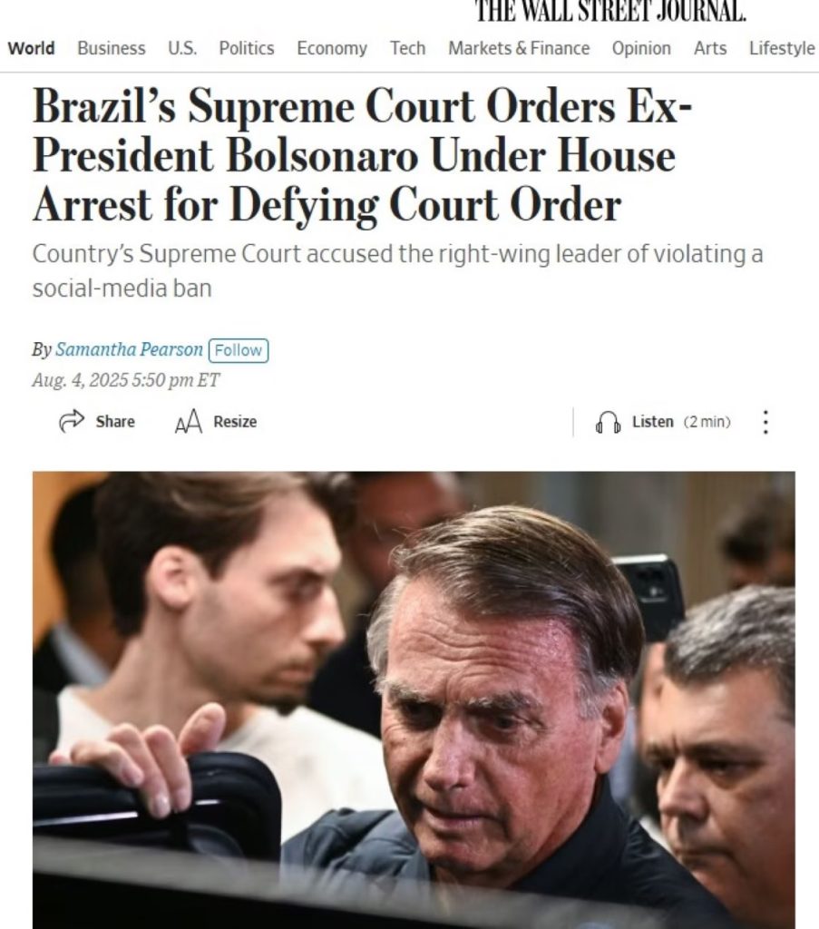Click the share arrow icon
819x929 pixels.
(x=72, y=421)
